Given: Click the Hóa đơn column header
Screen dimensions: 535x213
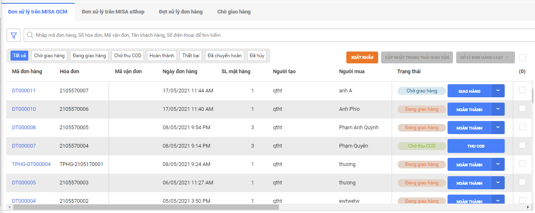Looking at the screenshot, I should [69, 72].
